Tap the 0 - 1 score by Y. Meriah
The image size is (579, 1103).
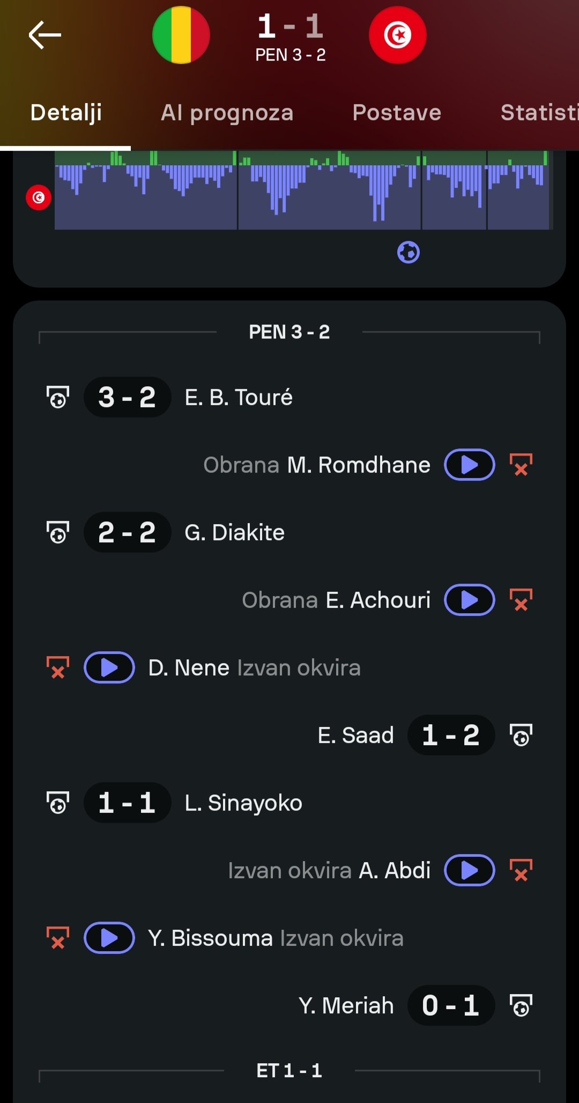450,1005
